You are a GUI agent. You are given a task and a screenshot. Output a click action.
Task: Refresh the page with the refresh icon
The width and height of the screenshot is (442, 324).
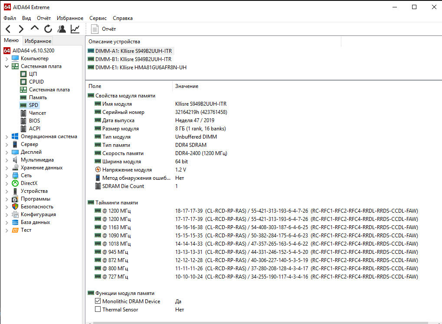pos(48,29)
